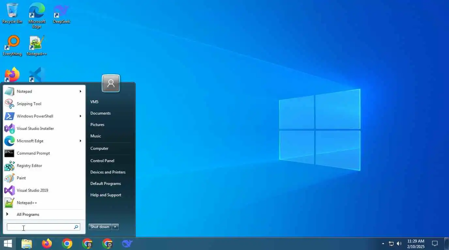Image resolution: width=449 pixels, height=250 pixels.
Task: Expand the Notepad jump list arrow
Action: (80, 91)
